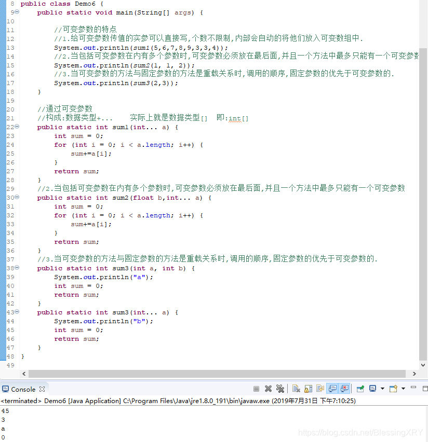Pin the current Console
Image resolution: width=428 pixels, height=442 pixels.
(360, 389)
